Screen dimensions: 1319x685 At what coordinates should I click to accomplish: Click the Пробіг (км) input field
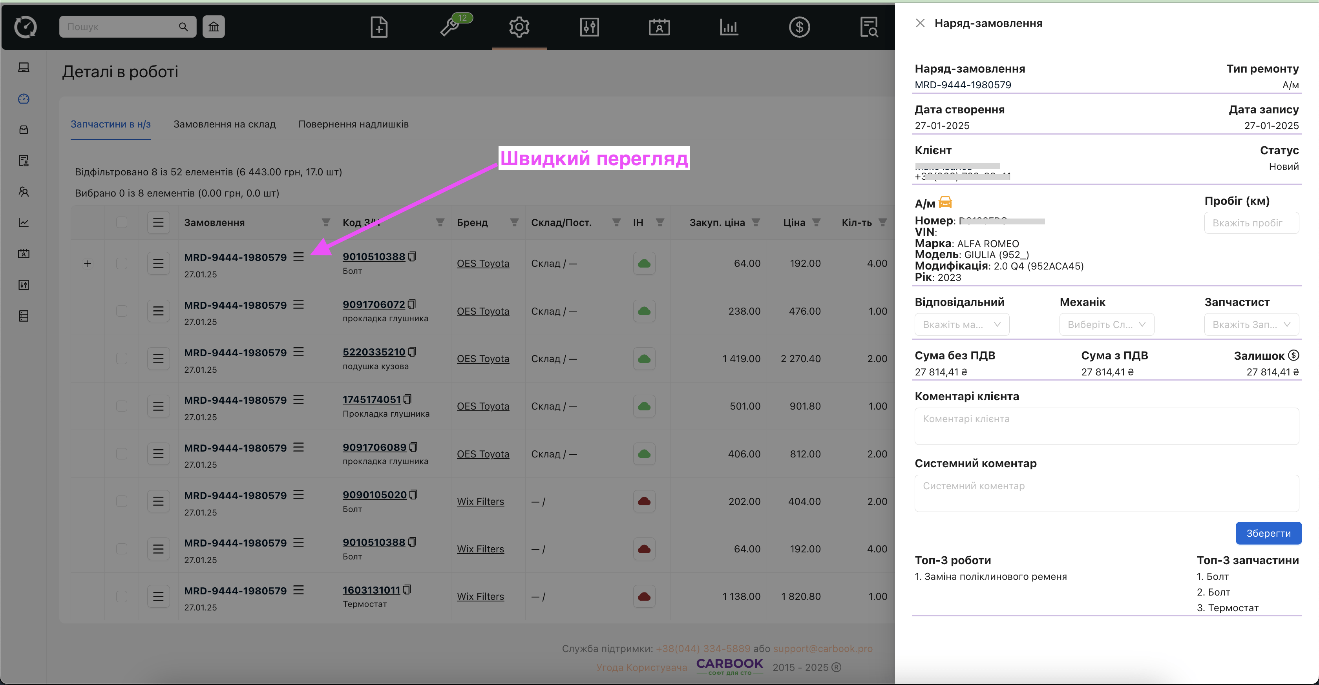[1251, 222]
